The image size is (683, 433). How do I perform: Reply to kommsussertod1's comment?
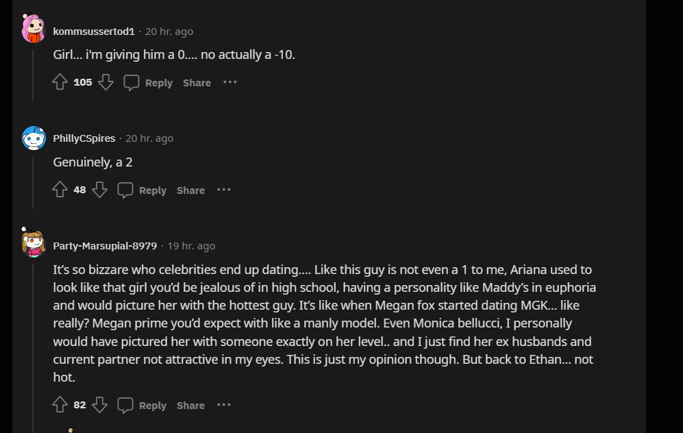159,83
